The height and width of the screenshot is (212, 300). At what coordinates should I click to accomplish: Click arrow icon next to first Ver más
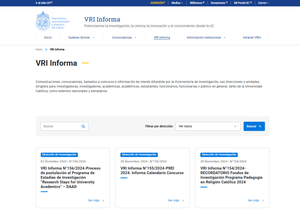pos(103,200)
